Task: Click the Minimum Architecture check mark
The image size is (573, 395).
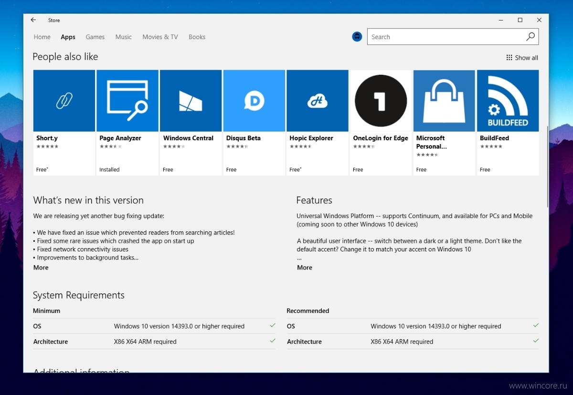Action: 272,341
